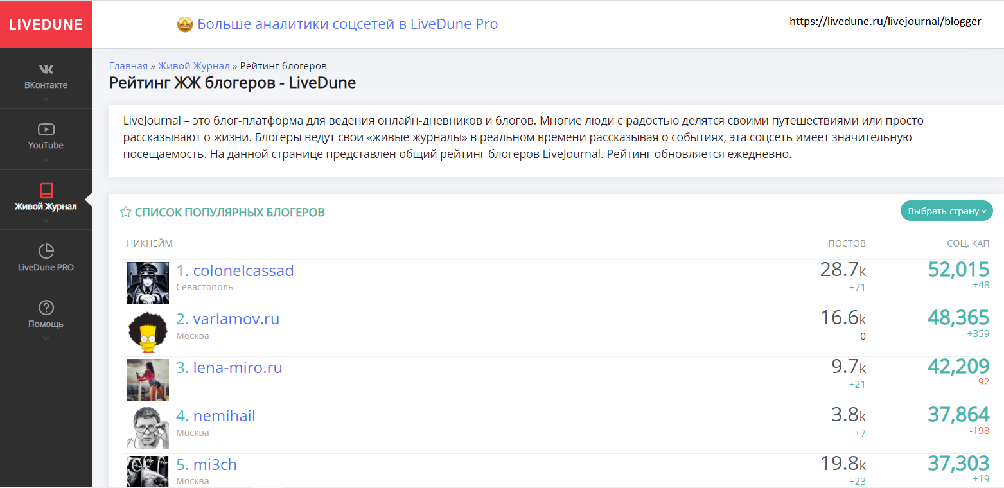
Task: Open the Больше аналитики соцсетей в LiveDune Pro link
Action: pyautogui.click(x=348, y=24)
